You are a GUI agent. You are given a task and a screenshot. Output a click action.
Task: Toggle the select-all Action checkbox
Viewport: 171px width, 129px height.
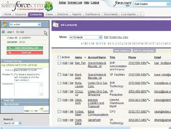pyautogui.click(x=59, y=57)
